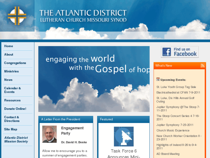
Task: Open the Resources menu item
Action: (x=12, y=100)
